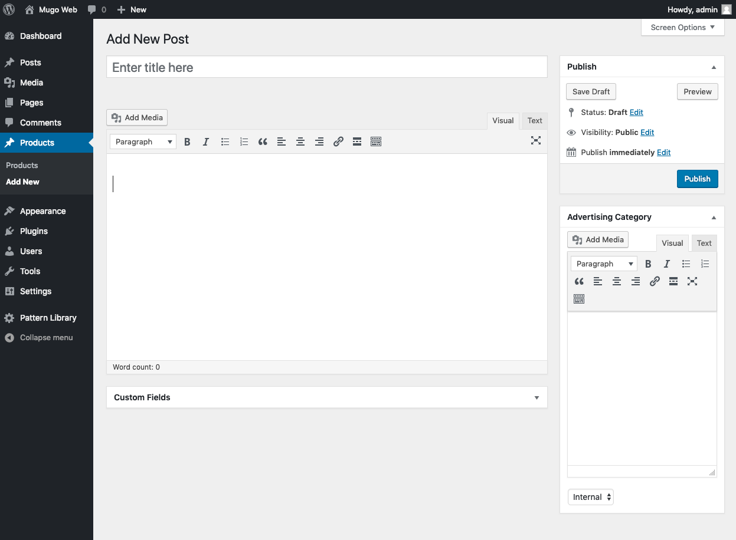
Task: Insert bulleted list in main editor
Action: point(225,141)
